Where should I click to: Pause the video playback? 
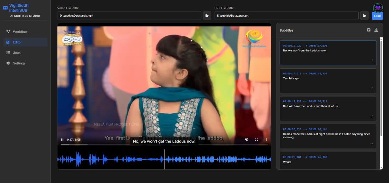[x=62, y=139]
